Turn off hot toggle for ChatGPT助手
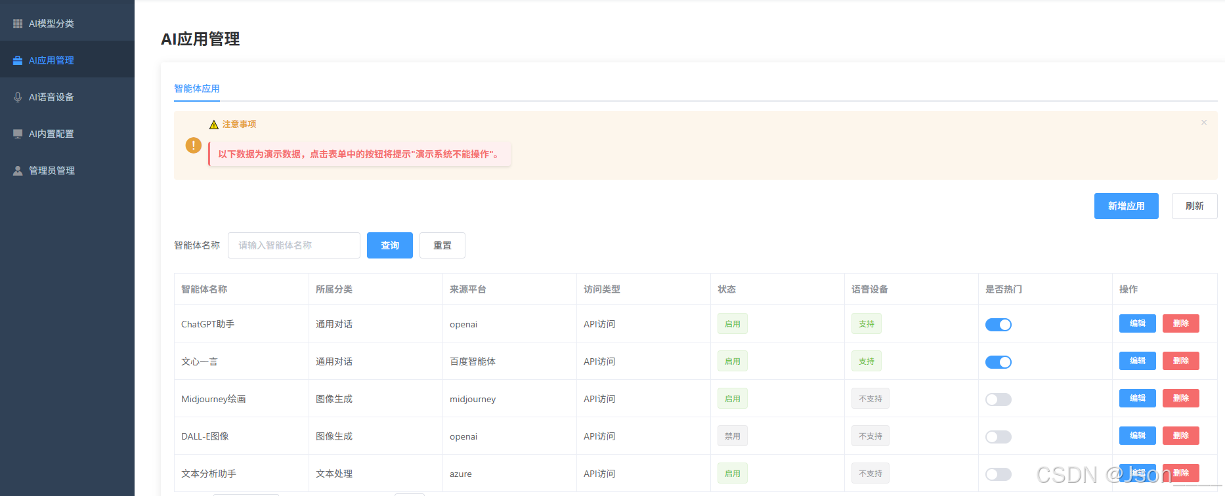Image resolution: width=1225 pixels, height=496 pixels. 999,325
